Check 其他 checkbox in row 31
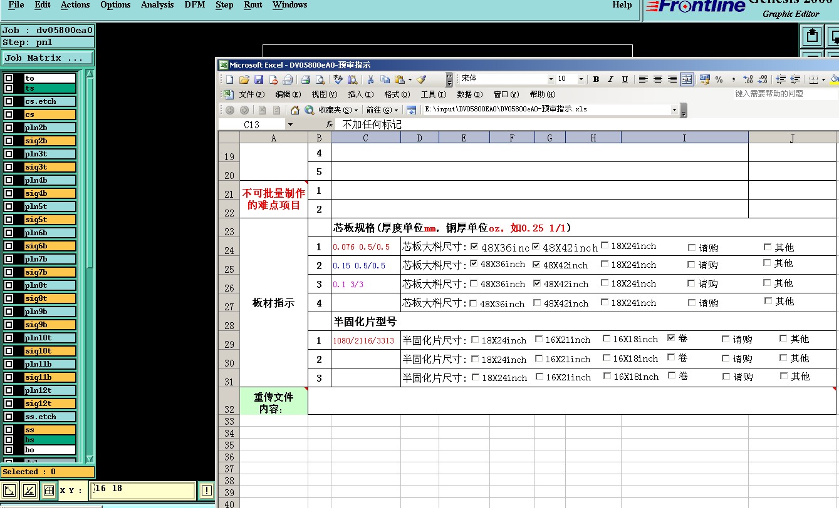 tap(784, 376)
